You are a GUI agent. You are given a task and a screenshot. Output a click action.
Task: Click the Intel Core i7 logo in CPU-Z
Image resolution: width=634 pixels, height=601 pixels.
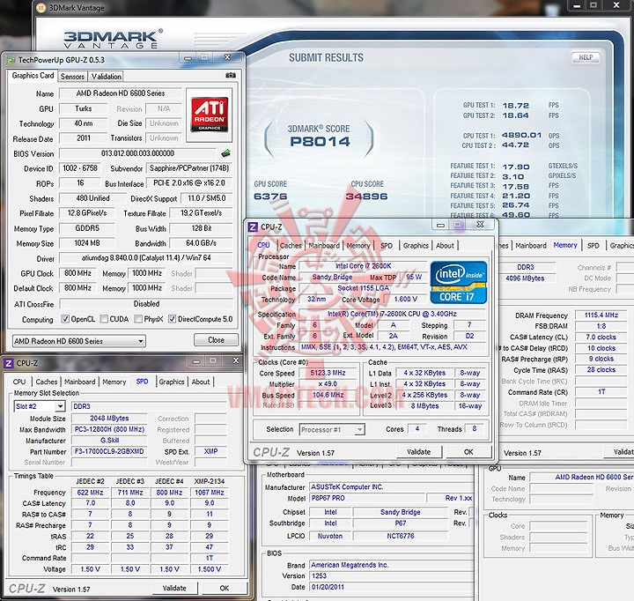point(459,283)
